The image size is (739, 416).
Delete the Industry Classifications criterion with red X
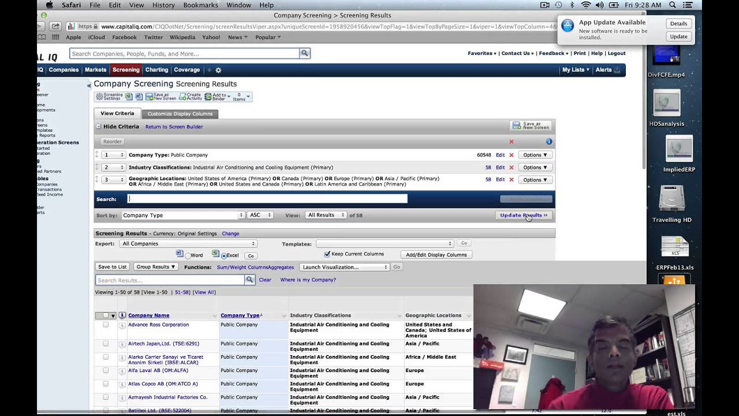pyautogui.click(x=511, y=168)
